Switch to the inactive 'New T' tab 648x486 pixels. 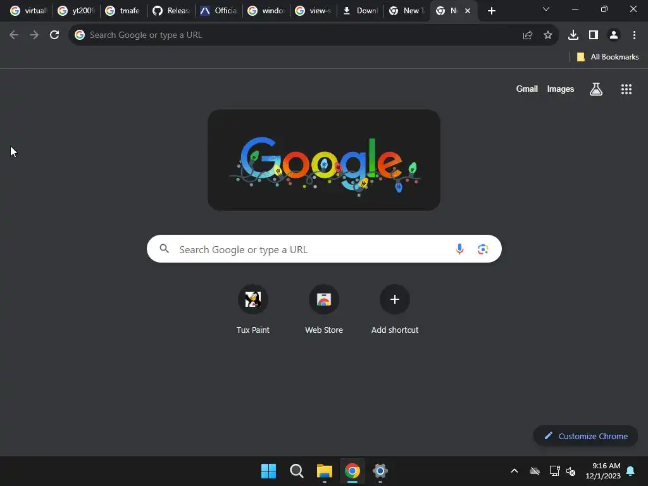click(x=408, y=11)
